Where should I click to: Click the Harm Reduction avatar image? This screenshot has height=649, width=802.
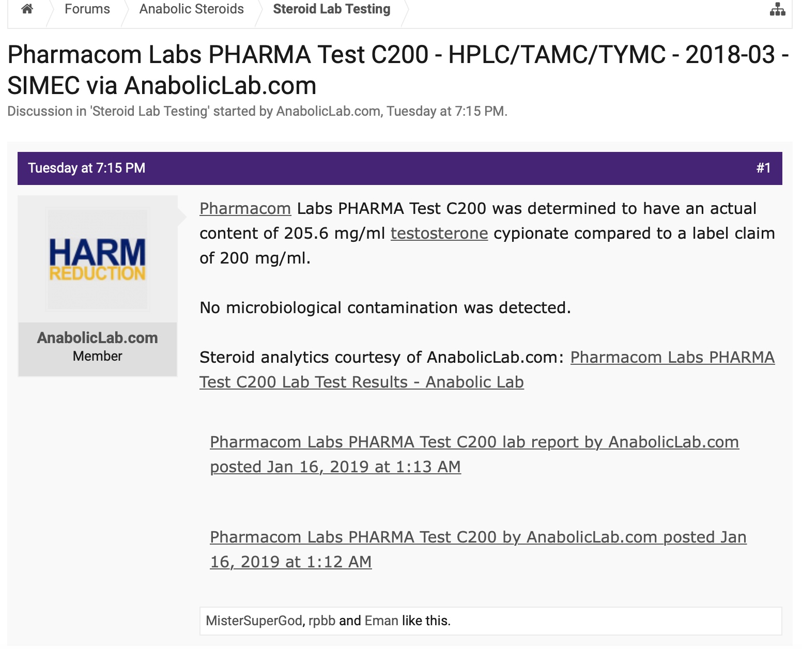click(98, 259)
